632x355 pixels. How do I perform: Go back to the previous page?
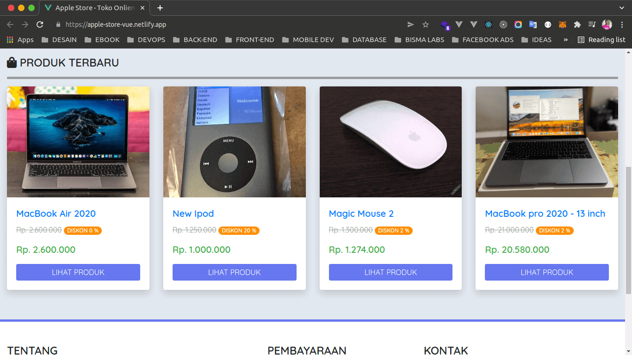10,24
